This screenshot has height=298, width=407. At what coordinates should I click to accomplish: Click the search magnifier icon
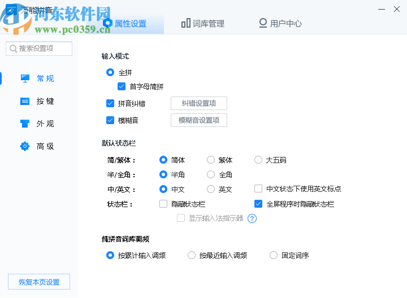(13, 49)
